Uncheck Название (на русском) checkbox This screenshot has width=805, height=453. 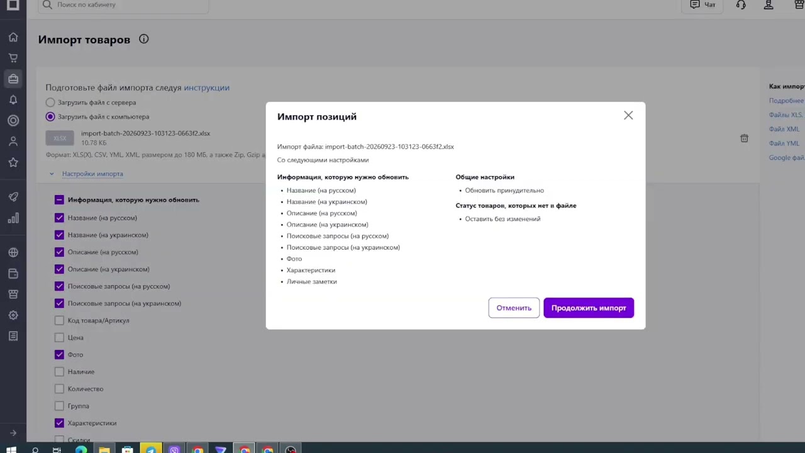point(59,218)
